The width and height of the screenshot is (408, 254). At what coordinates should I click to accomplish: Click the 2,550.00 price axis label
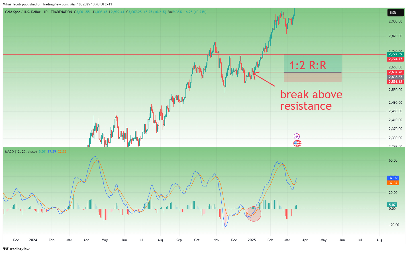(395, 90)
